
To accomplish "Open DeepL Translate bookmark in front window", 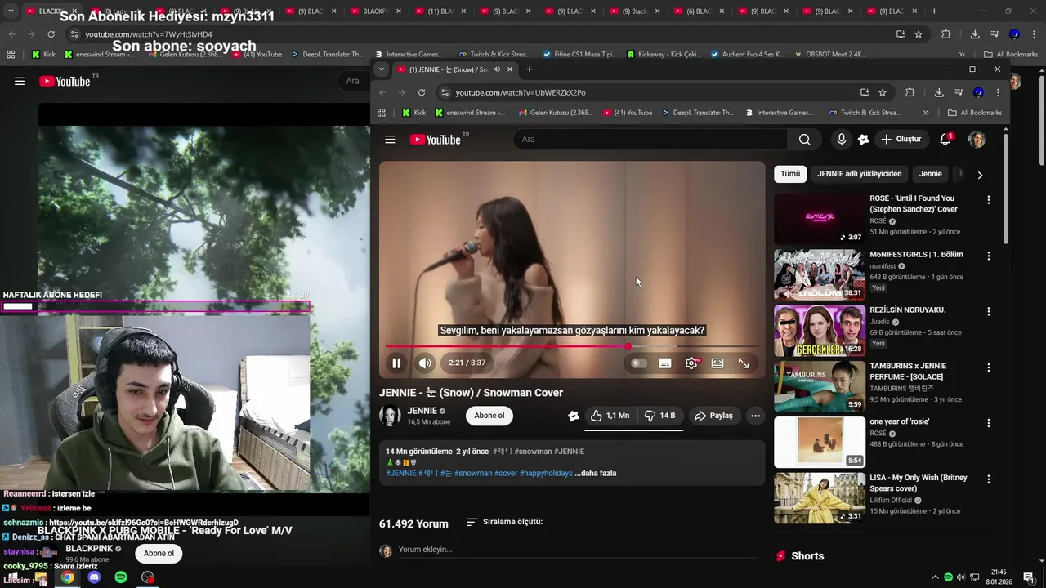I will tap(698, 113).
